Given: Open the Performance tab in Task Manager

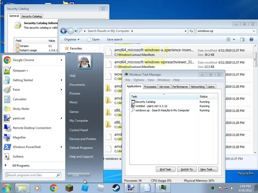Looking at the screenshot, I should coord(180,87).
